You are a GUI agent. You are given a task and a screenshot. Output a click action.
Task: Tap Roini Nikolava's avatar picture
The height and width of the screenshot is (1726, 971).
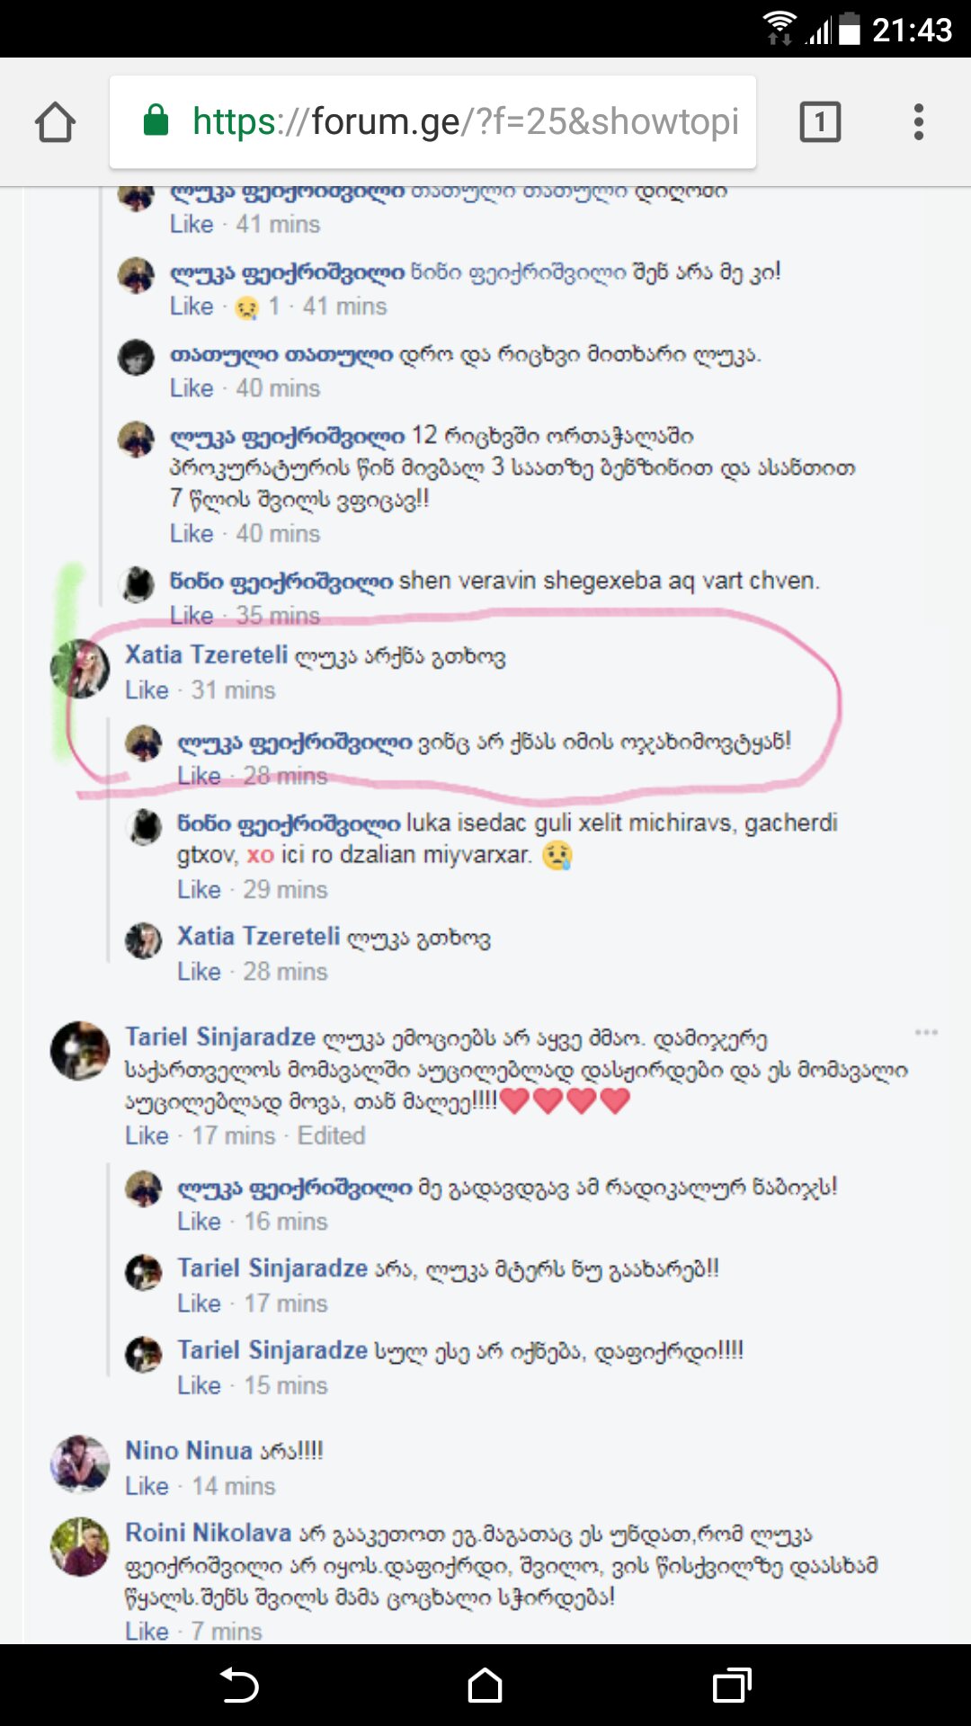80,1546
